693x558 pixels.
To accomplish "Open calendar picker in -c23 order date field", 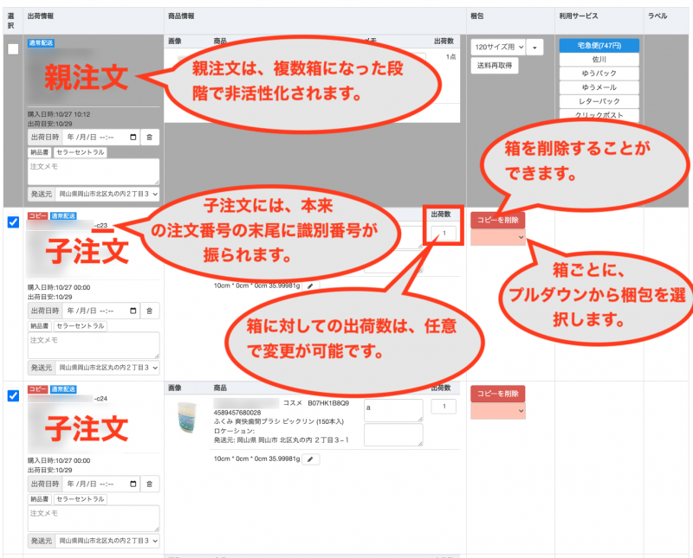I will coord(133,310).
